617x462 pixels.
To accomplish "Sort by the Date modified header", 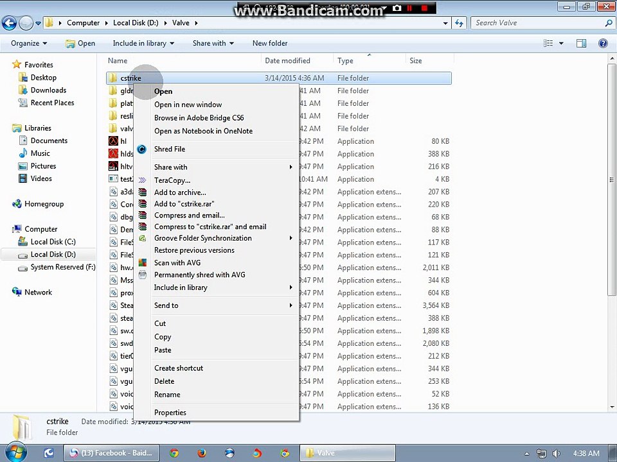I will coord(288,60).
